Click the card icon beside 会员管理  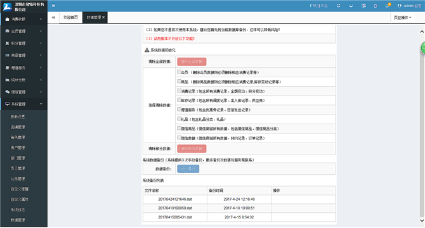8,31
